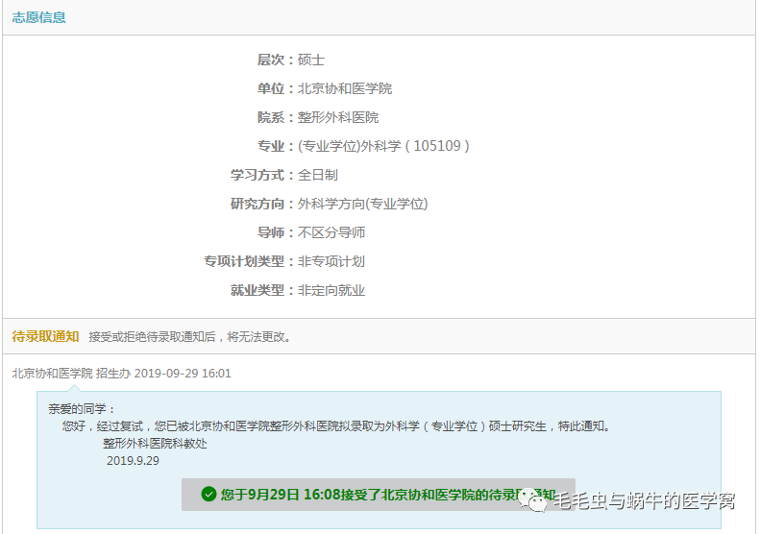Click the 单位 value 北京协和医学院
Image resolution: width=760 pixels, height=534 pixels.
point(345,88)
